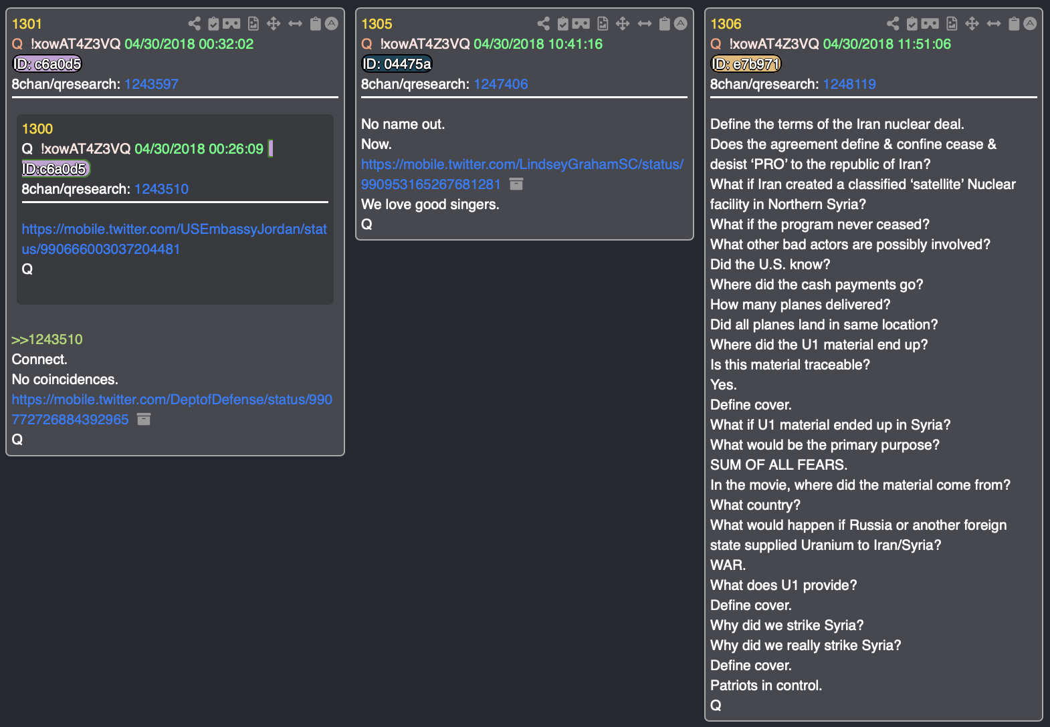The width and height of the screenshot is (1050, 727).
Task: Open the LindseyGrahamSC twitter status link
Action: 522,174
